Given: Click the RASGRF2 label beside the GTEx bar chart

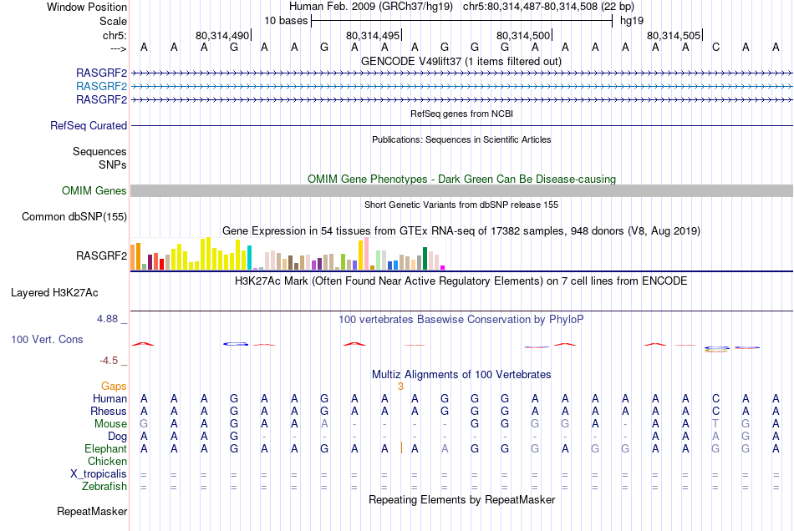Looking at the screenshot, I should click(x=101, y=255).
